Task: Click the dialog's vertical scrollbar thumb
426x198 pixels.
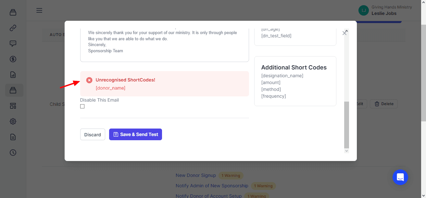Action: (x=346, y=125)
